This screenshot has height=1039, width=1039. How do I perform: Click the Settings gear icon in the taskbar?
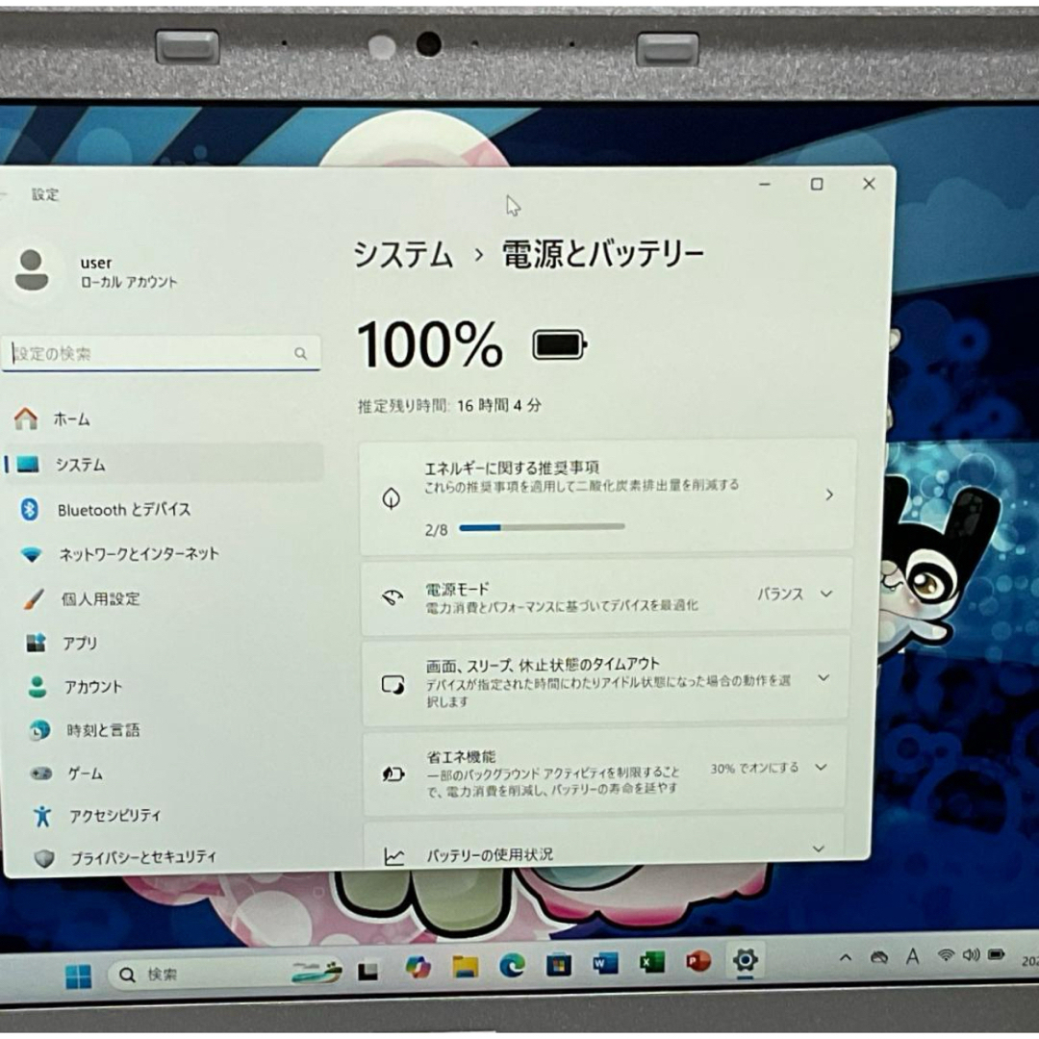pyautogui.click(x=746, y=959)
